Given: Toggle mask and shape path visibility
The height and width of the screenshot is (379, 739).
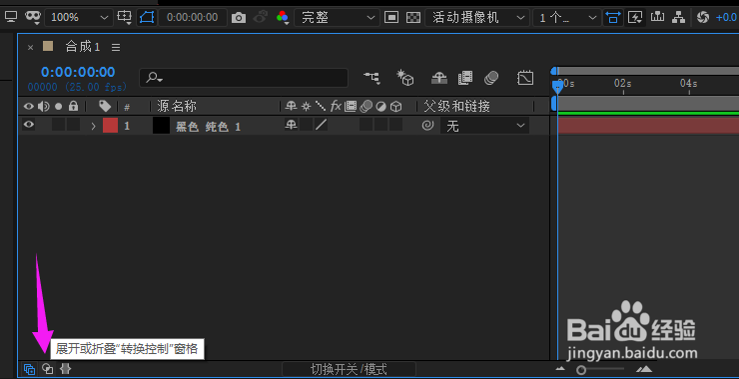Looking at the screenshot, I should point(147,17).
